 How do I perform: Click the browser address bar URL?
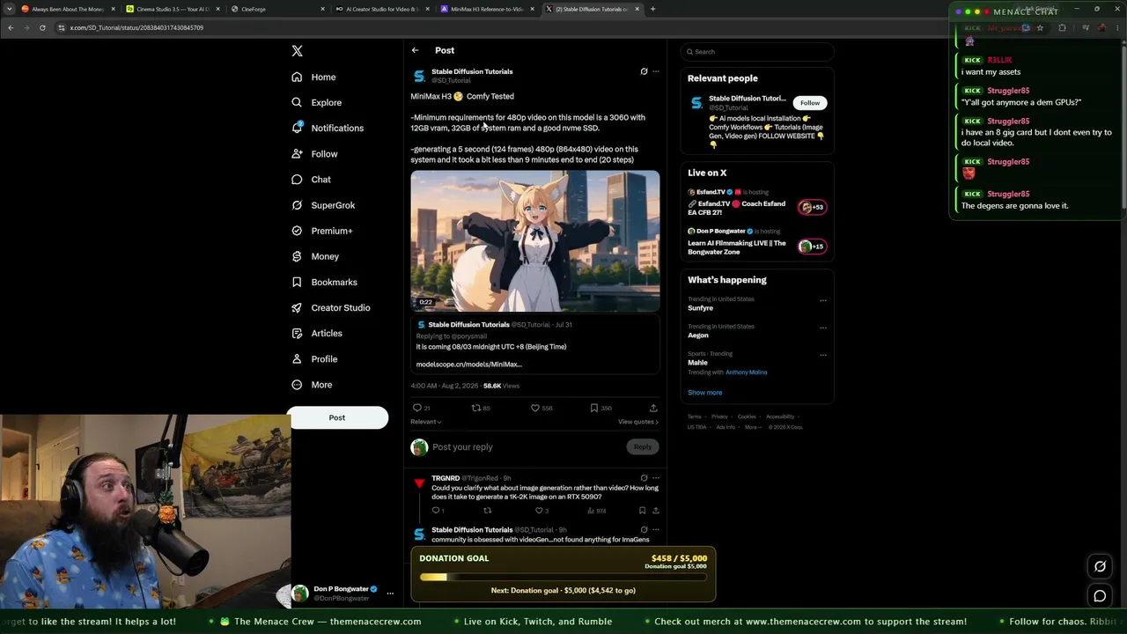pos(136,27)
